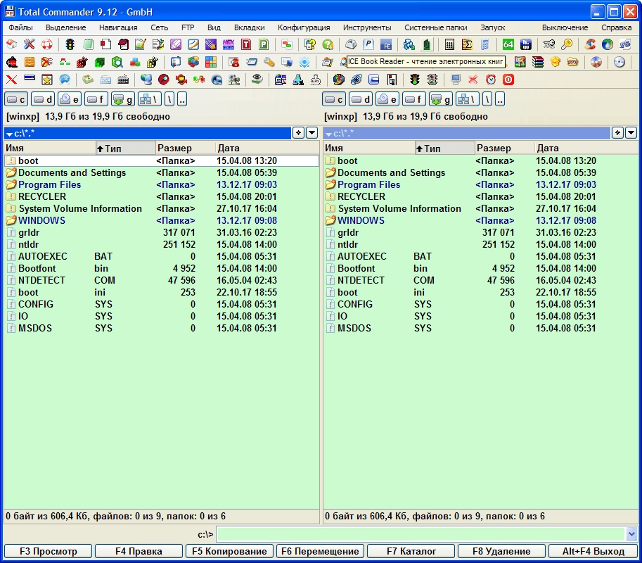Open the Выделение menu
This screenshot has height=563, width=642.
pos(66,27)
